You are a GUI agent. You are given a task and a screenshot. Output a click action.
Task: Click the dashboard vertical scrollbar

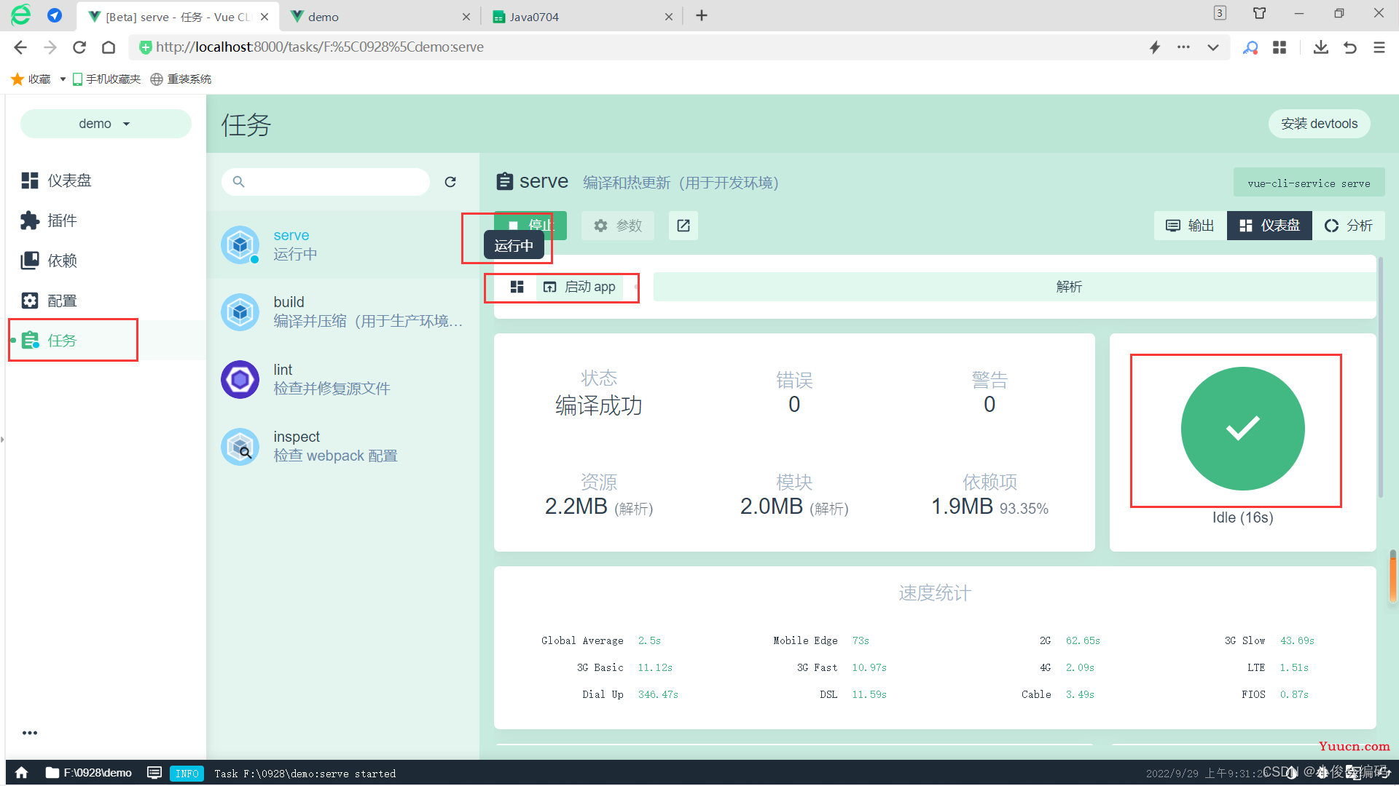point(1380,378)
